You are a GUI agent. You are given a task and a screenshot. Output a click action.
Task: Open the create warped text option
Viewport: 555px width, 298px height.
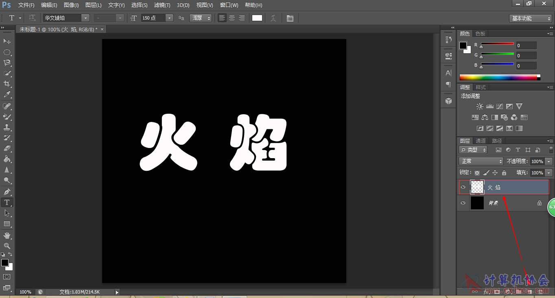273,18
